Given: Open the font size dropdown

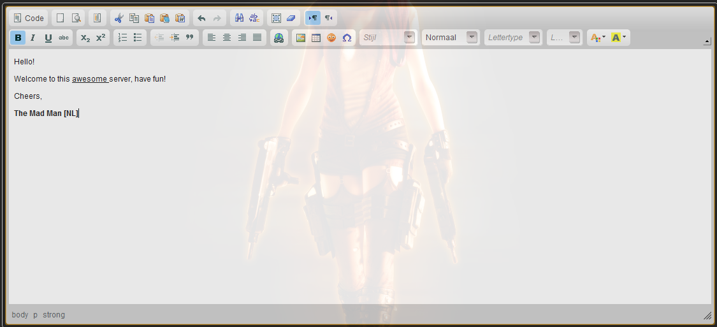Looking at the screenshot, I should click(x=564, y=38).
